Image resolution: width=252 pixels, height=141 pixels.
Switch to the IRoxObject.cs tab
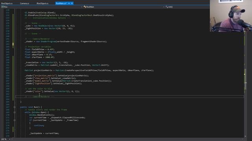pos(43,3)
